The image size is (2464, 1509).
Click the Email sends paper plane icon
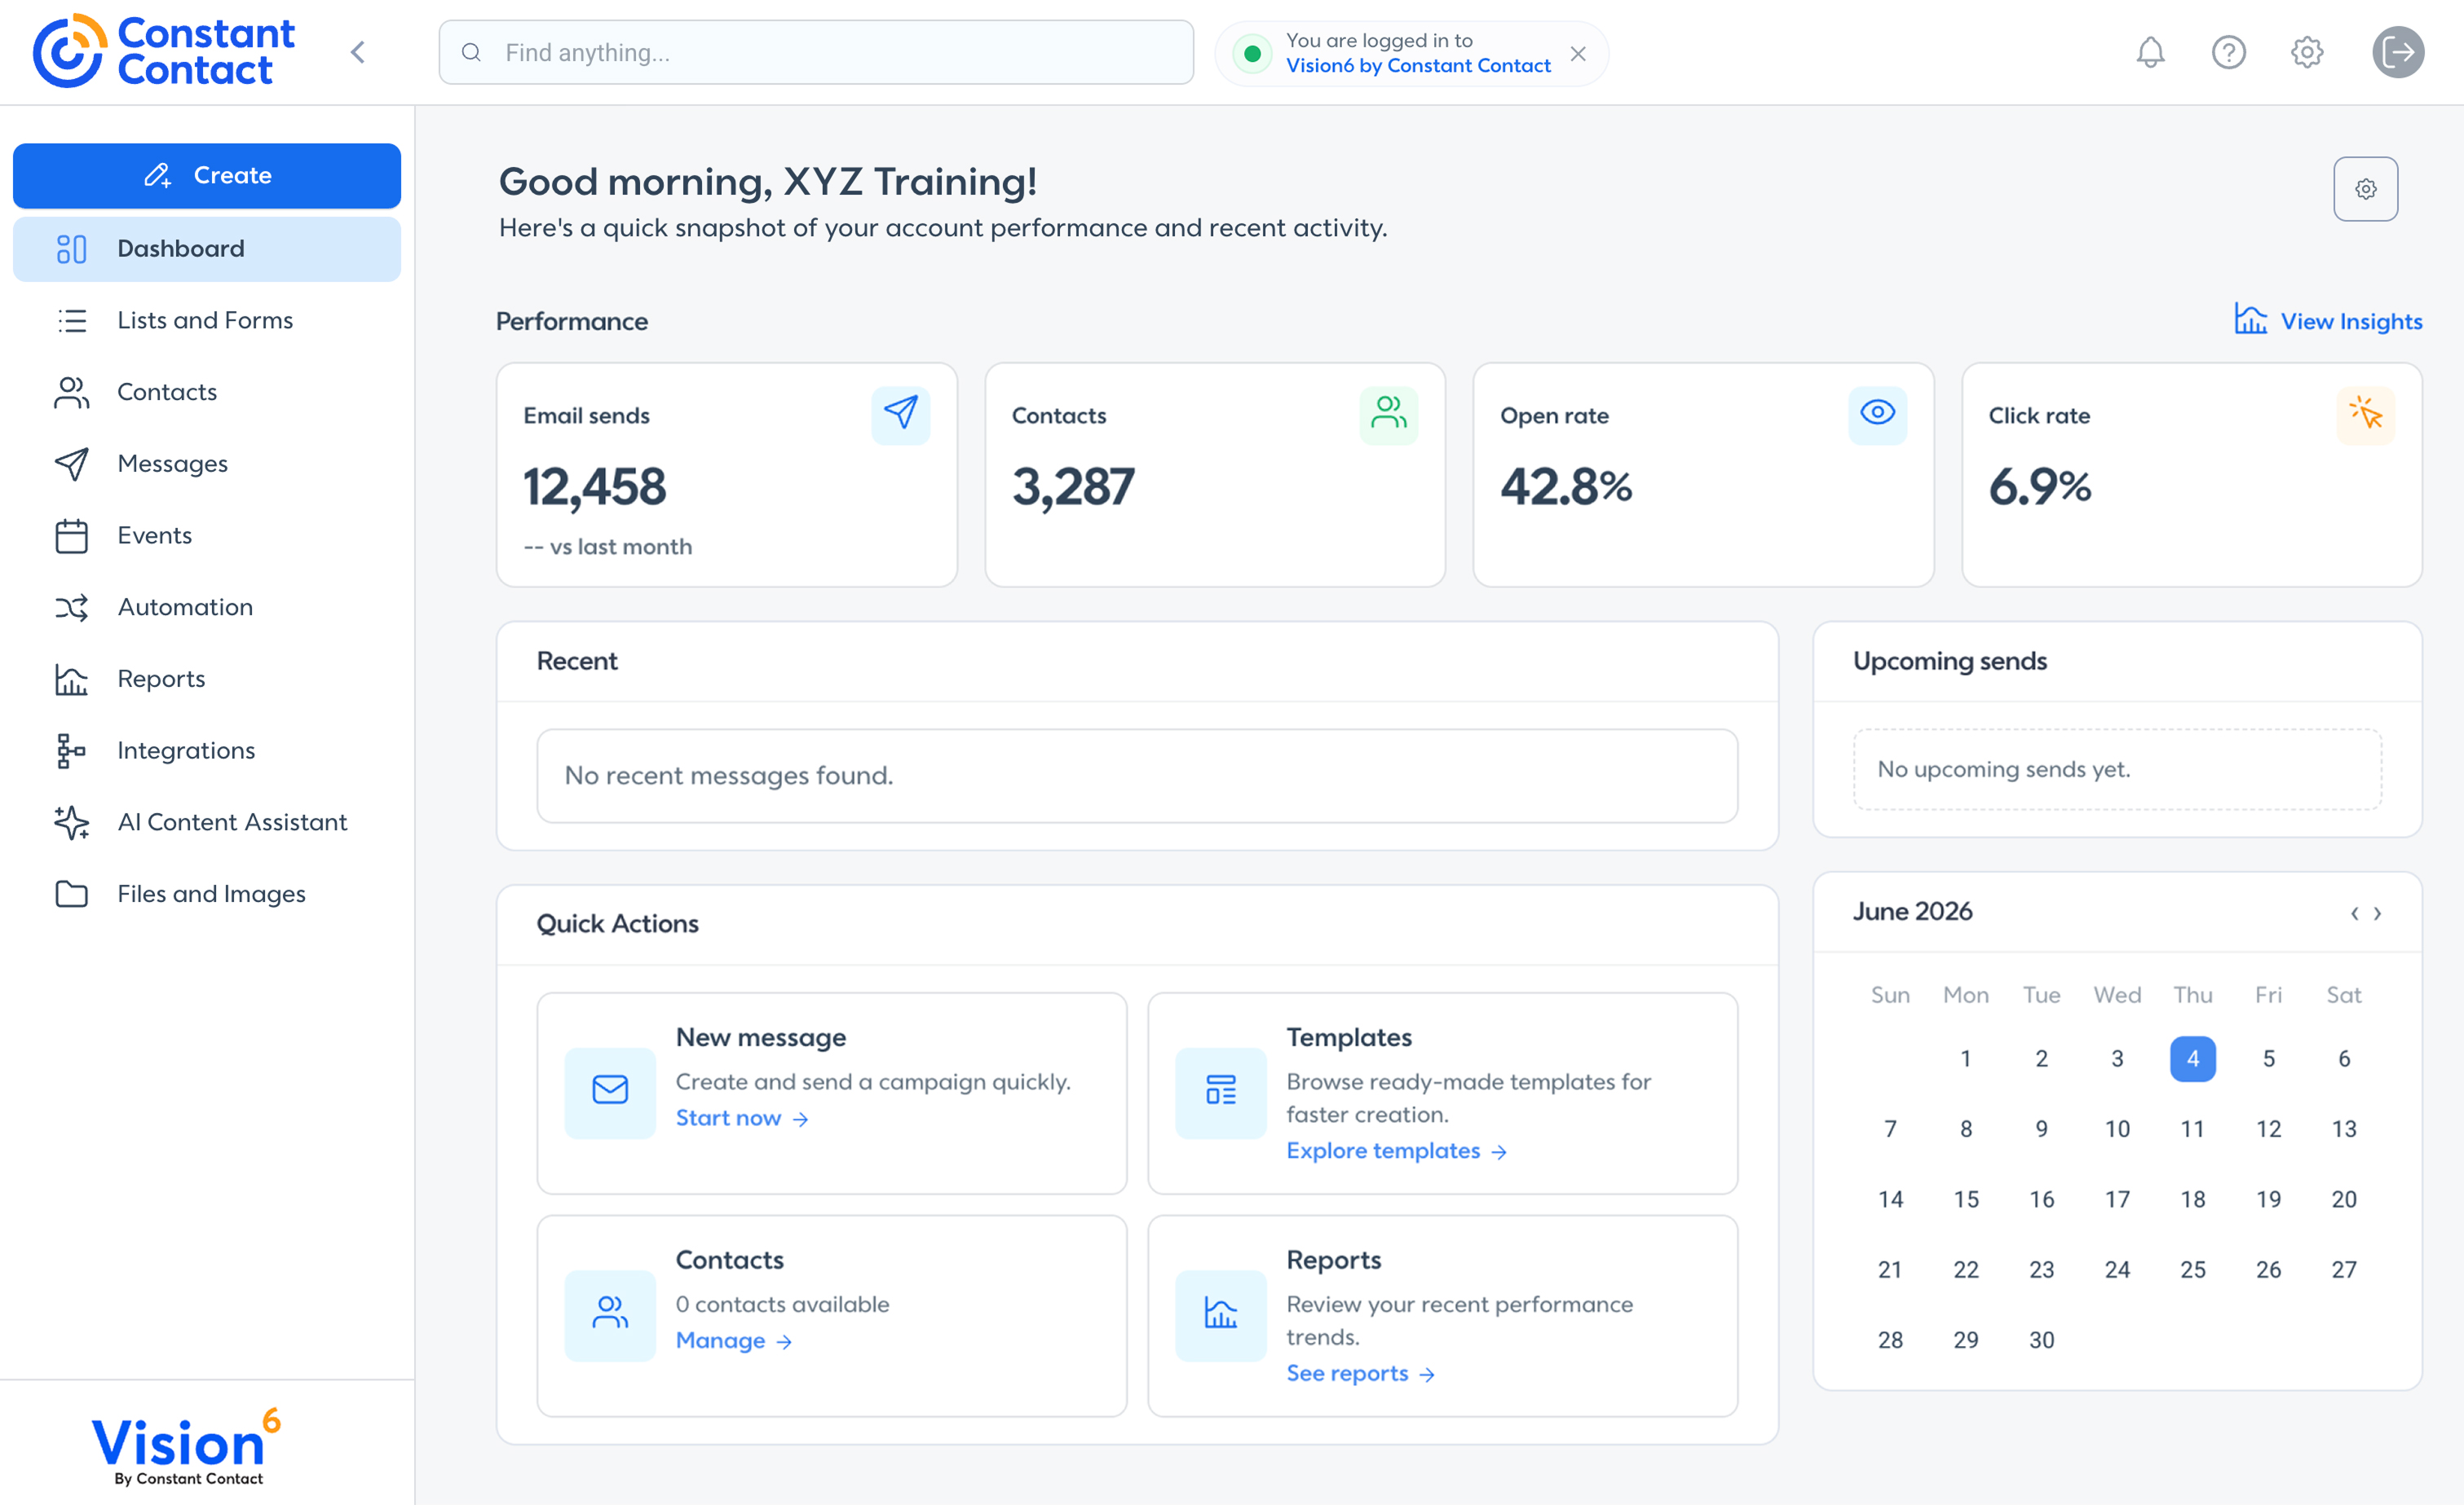coord(900,415)
